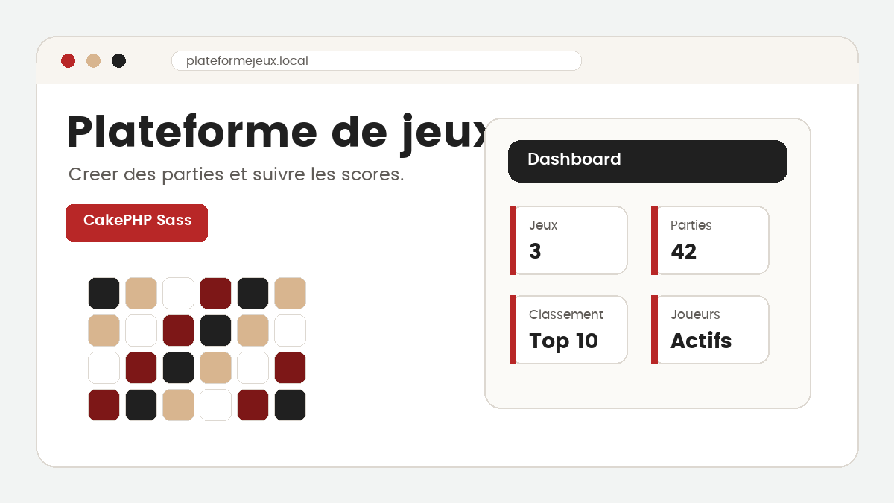Select the black tile in the top-left of grid

click(104, 292)
